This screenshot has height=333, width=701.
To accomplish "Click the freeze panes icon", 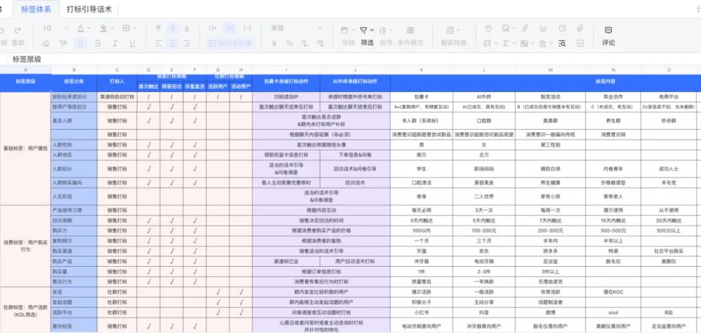I will (x=345, y=31).
